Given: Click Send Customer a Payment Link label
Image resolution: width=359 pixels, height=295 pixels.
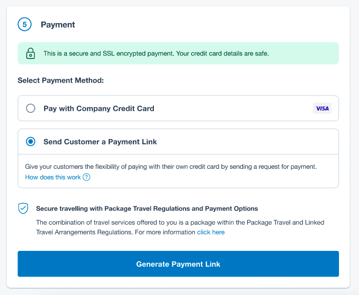Looking at the screenshot, I should pos(100,142).
